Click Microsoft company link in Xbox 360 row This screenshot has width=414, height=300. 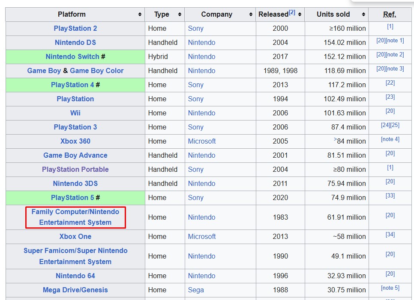click(202, 141)
